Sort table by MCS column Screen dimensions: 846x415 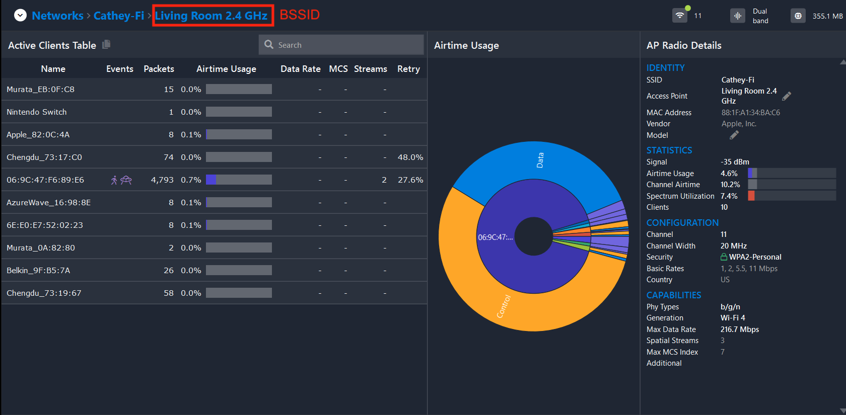338,69
